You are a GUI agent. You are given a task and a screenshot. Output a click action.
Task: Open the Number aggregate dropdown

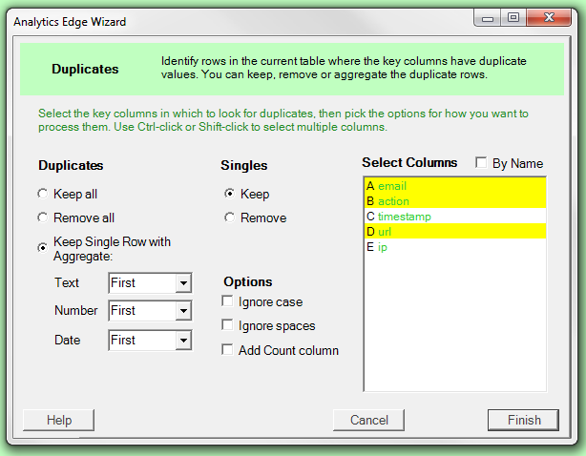click(x=183, y=311)
